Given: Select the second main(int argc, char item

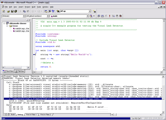Looking at the screenshot, I should (x=22, y=31).
